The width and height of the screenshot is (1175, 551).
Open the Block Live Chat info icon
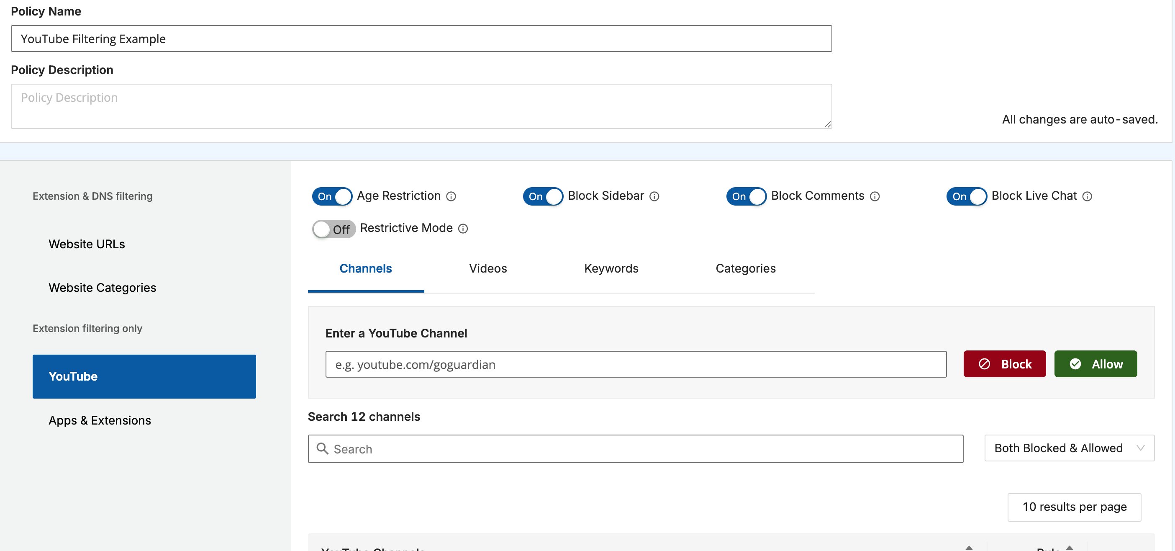point(1087,196)
